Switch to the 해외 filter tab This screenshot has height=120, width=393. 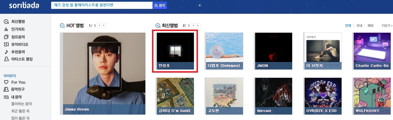tap(370, 26)
